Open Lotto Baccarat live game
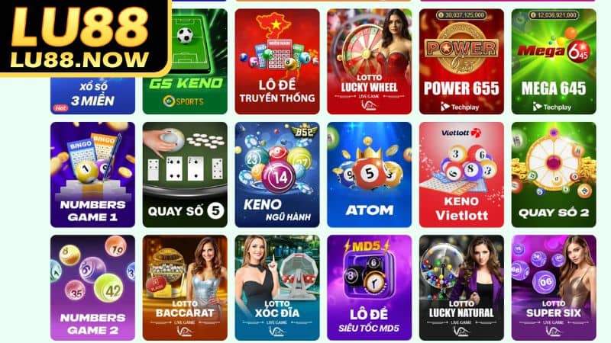611x343 pixels. 185,288
